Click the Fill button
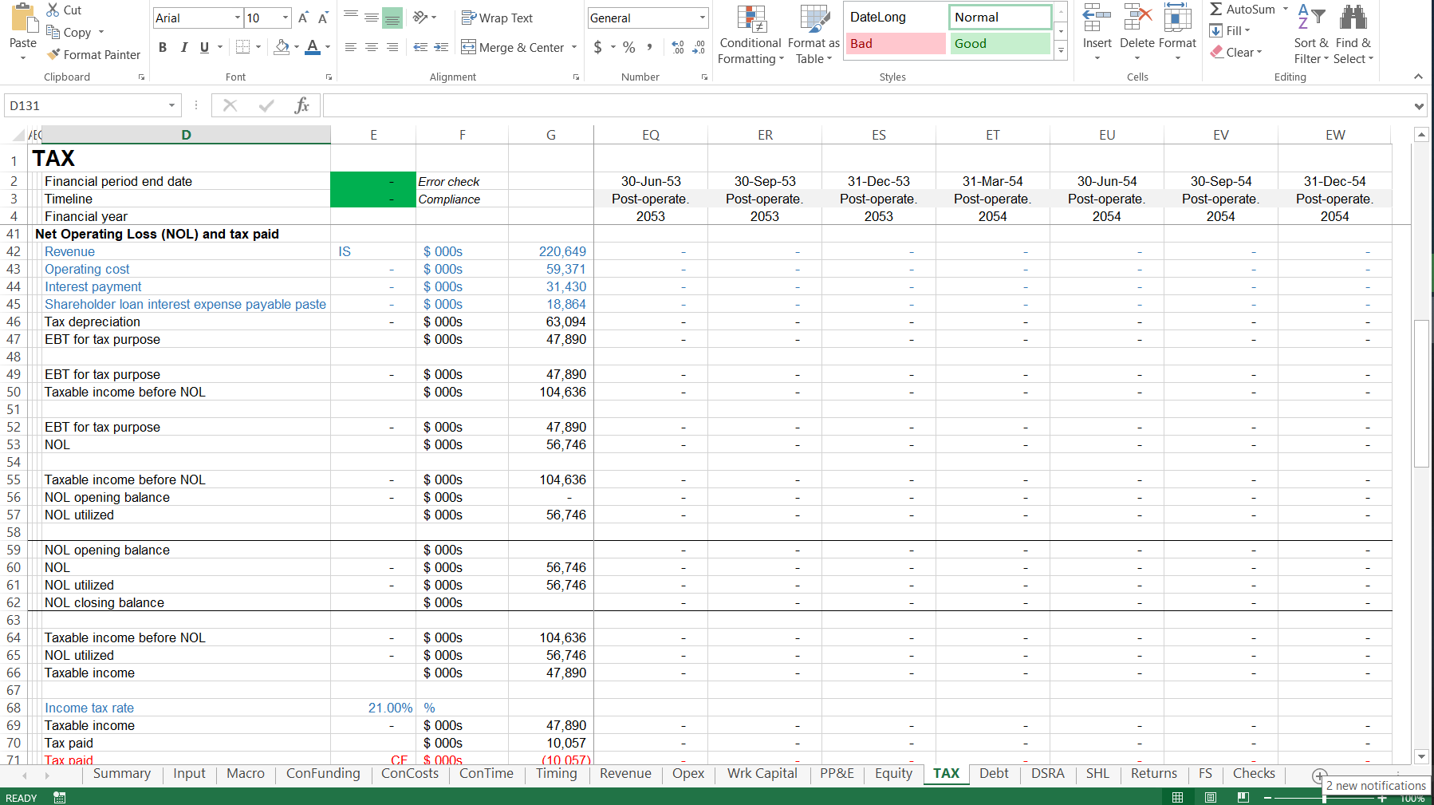The width and height of the screenshot is (1434, 805). click(x=1231, y=30)
